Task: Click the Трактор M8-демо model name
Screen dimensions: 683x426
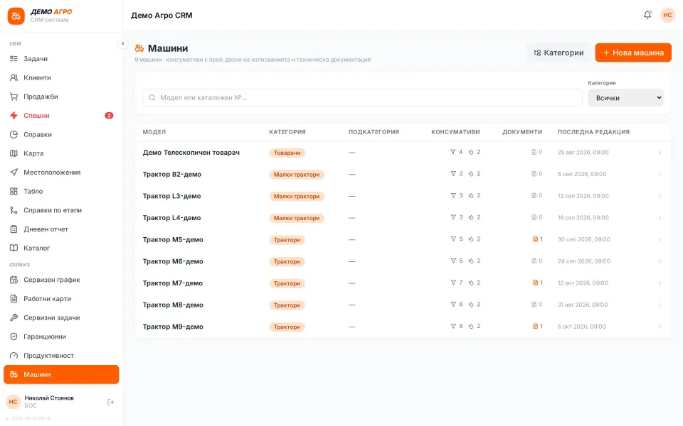Action: [x=173, y=305]
